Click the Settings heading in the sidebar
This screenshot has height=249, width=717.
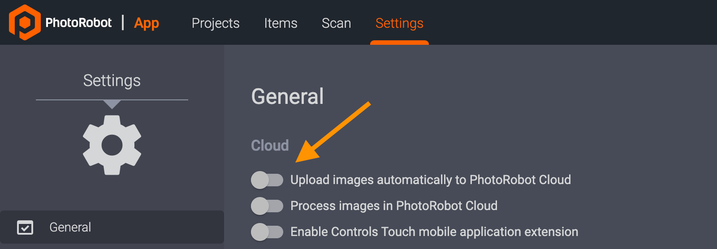coord(112,81)
